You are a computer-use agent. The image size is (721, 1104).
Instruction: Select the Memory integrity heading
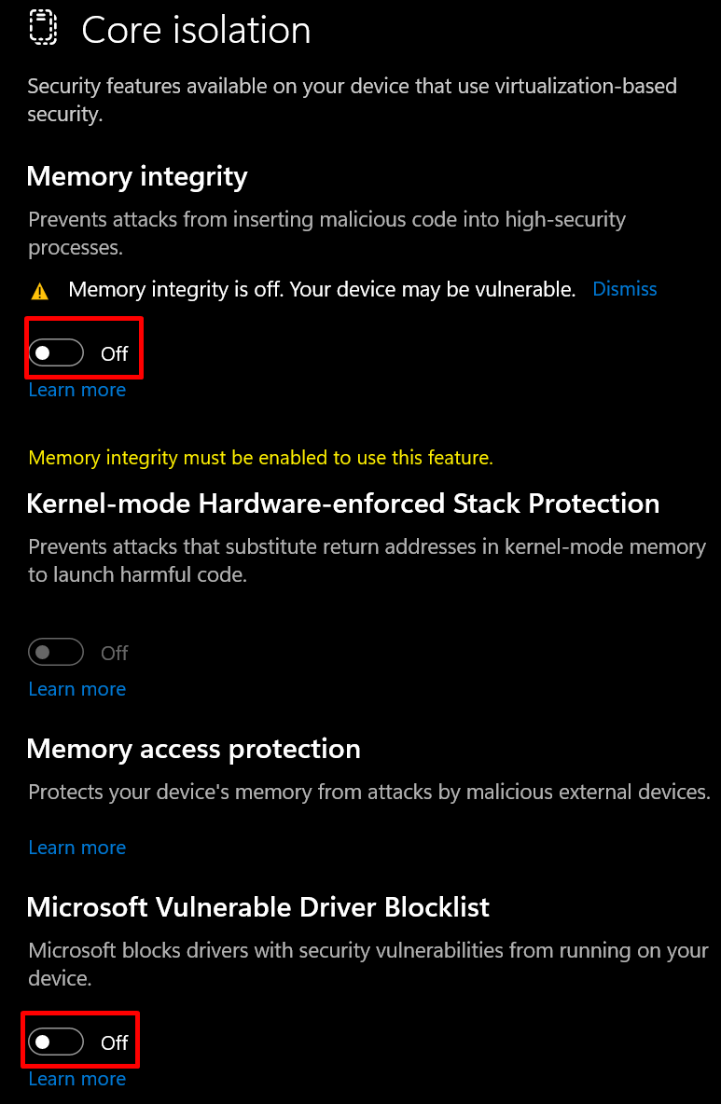point(137,176)
